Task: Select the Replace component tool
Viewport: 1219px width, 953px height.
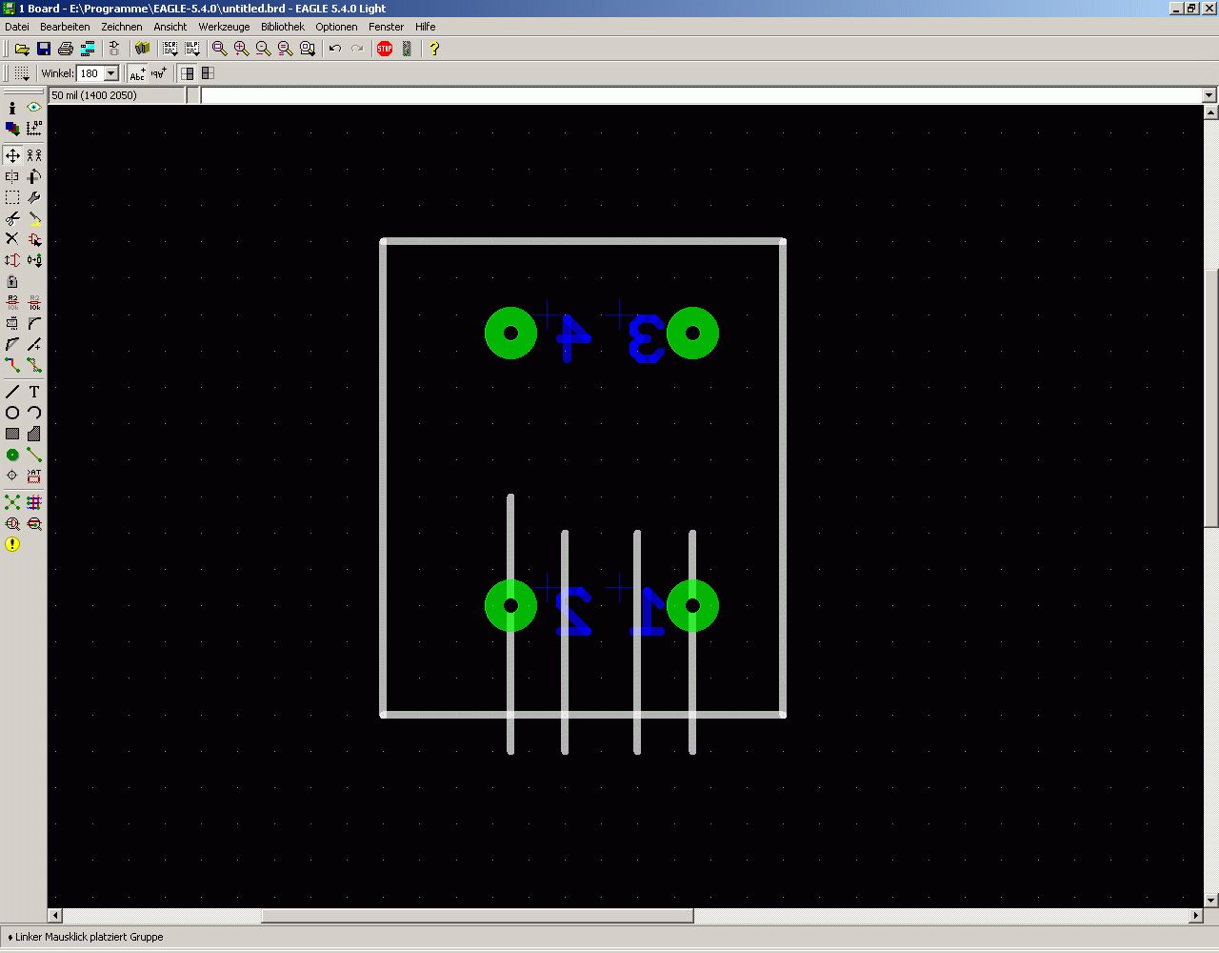Action: coord(34,260)
